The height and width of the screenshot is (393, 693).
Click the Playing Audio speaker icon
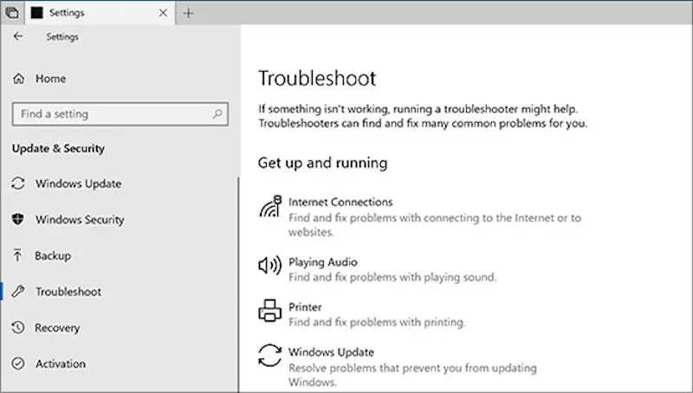click(270, 265)
